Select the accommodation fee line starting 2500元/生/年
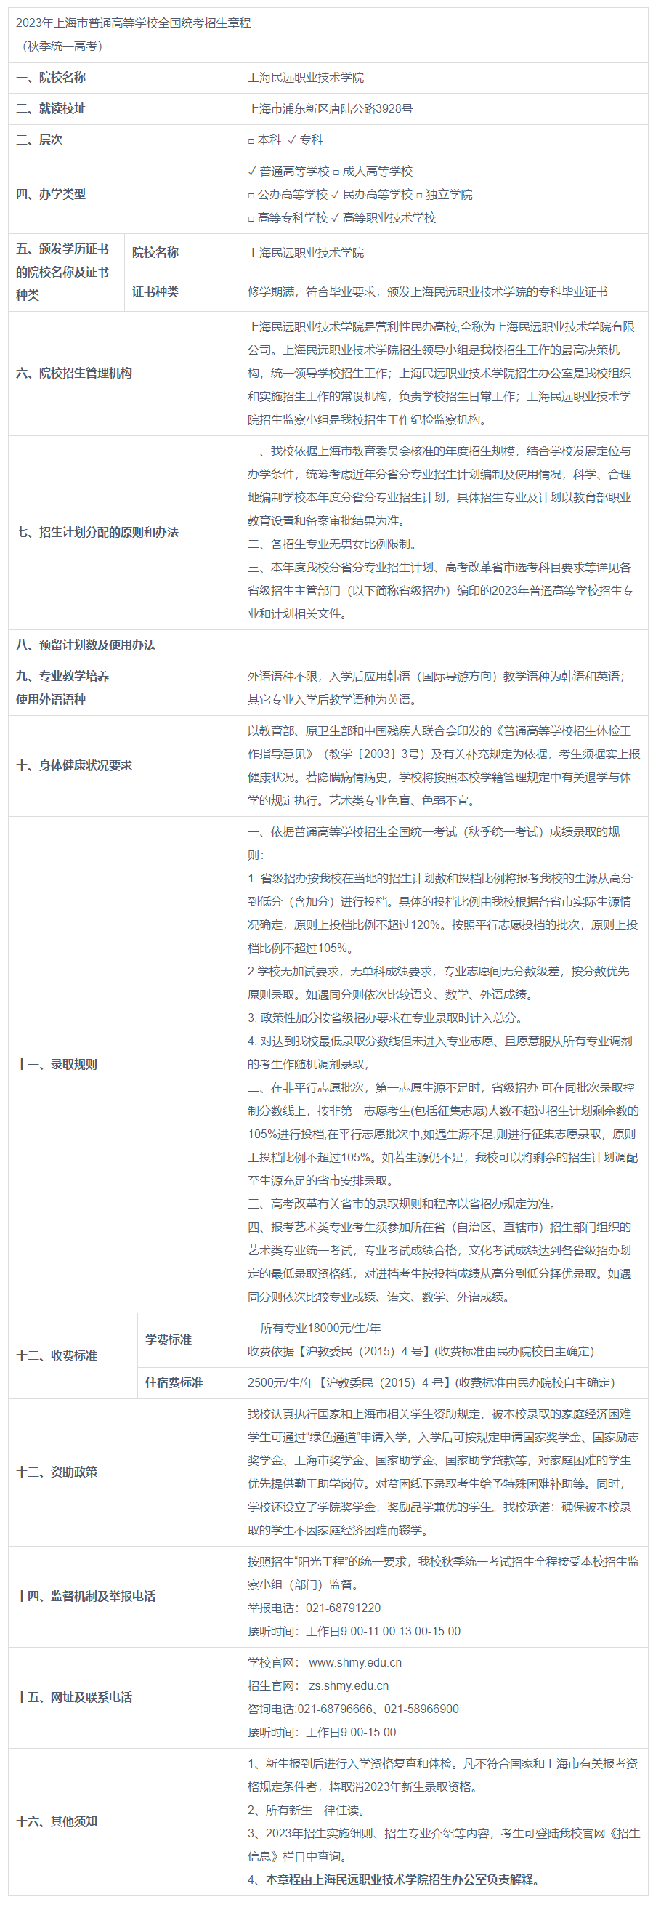 [x=431, y=1382]
